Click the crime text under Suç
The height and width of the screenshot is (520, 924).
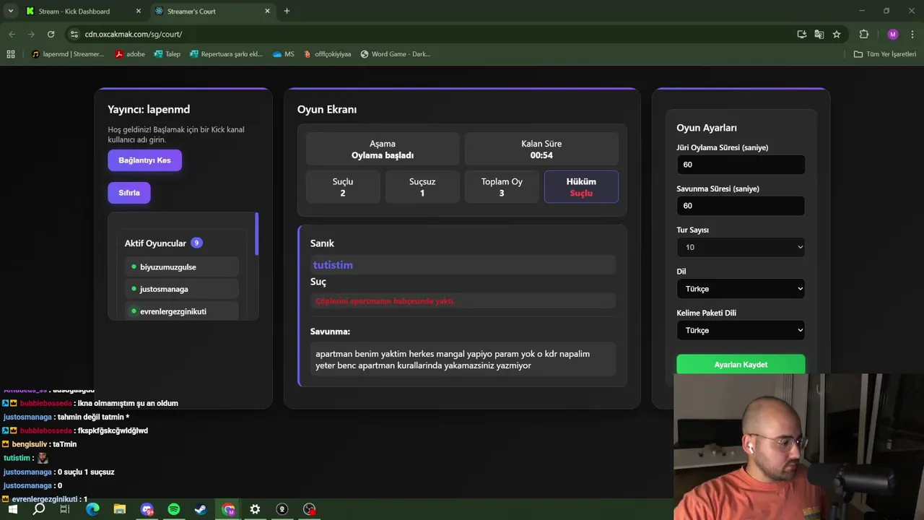point(385,301)
